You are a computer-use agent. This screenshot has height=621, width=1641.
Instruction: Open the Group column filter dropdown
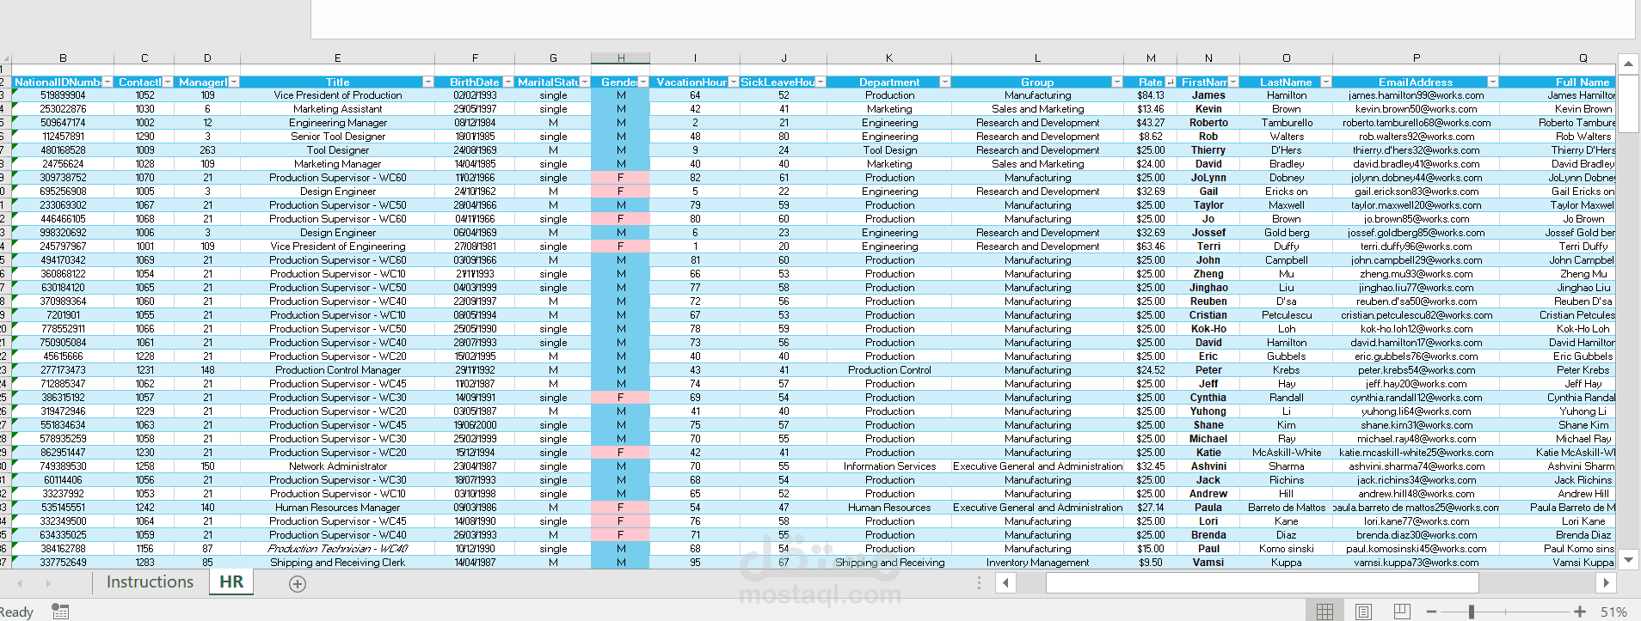coord(1117,82)
